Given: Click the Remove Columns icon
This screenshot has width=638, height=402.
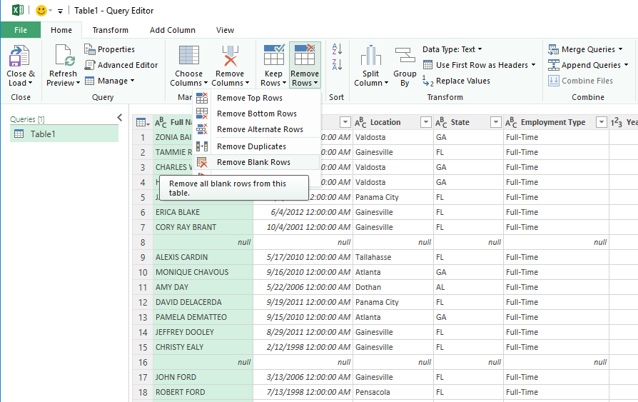Looking at the screenshot, I should [230, 56].
